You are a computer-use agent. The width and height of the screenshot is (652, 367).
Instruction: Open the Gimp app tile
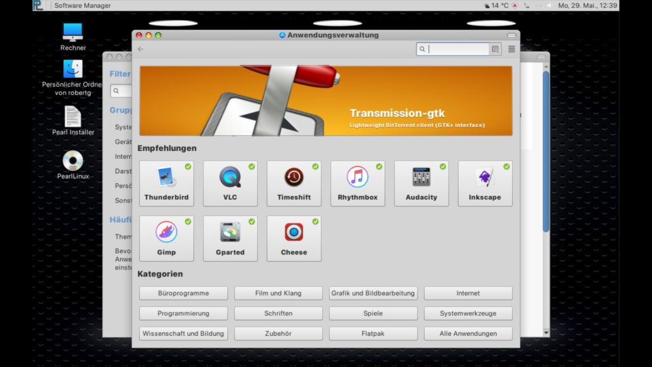(x=166, y=238)
